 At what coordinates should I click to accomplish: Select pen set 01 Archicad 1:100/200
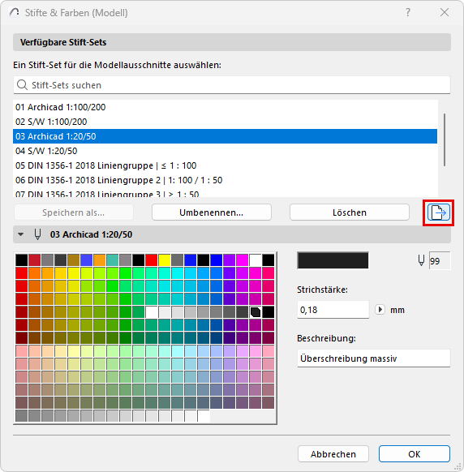tap(225, 107)
